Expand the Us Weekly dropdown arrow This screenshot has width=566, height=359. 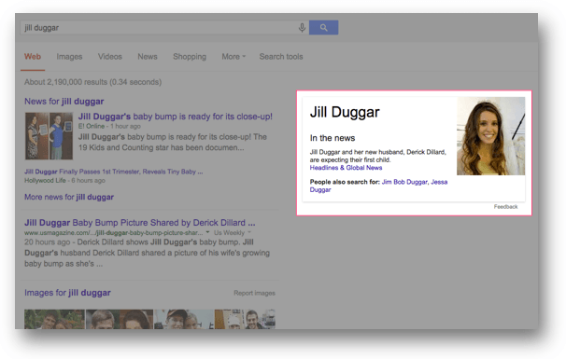249,232
